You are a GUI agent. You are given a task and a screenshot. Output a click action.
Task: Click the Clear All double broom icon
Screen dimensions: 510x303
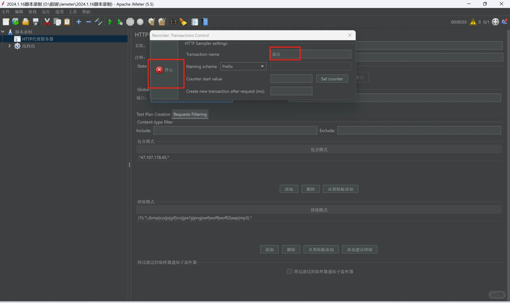pyautogui.click(x=162, y=22)
